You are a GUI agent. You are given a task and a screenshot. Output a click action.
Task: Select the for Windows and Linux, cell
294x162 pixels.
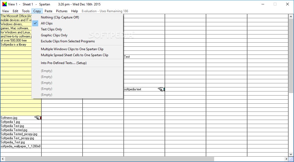coord(16,32)
